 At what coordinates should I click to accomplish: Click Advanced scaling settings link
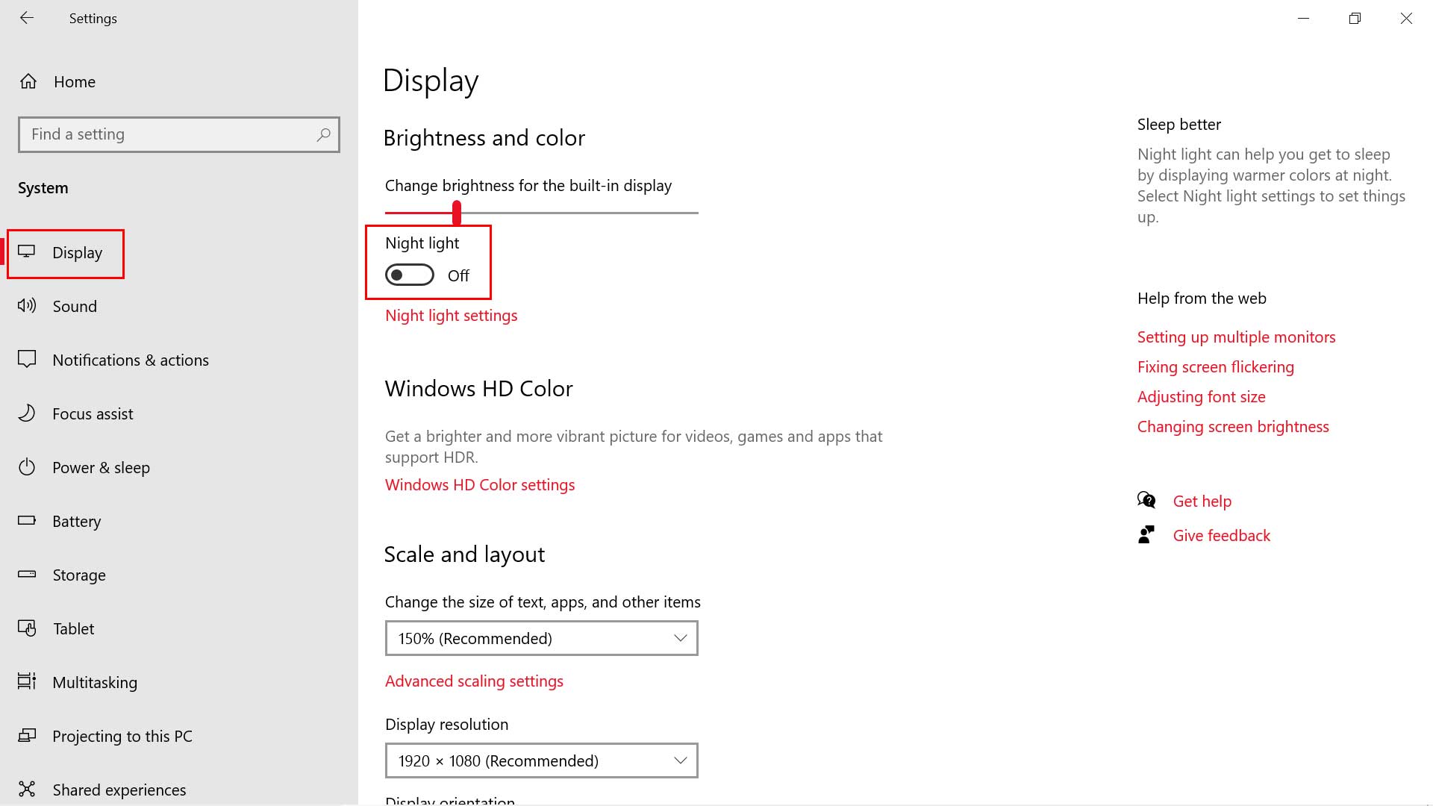[473, 680]
